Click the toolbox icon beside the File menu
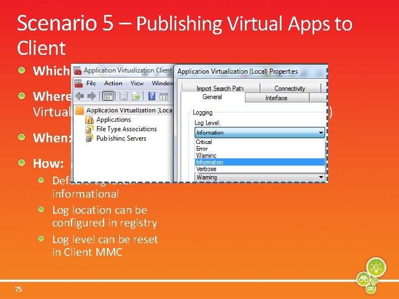Screen dimensions: 399x299 (78, 83)
